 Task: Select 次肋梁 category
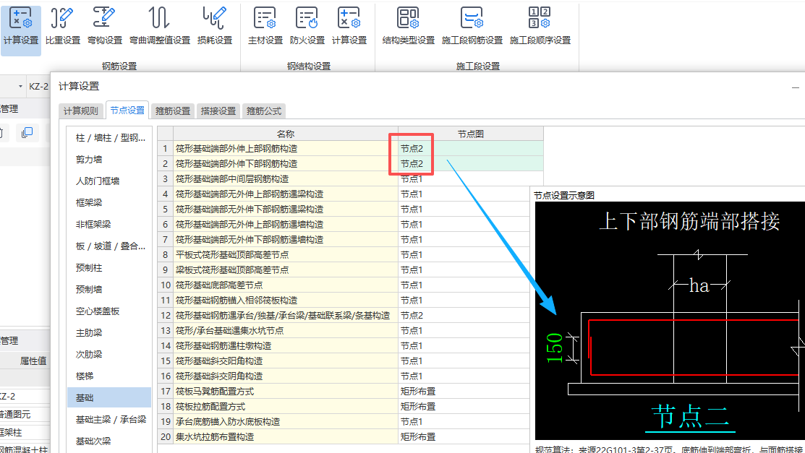pyautogui.click(x=110, y=354)
